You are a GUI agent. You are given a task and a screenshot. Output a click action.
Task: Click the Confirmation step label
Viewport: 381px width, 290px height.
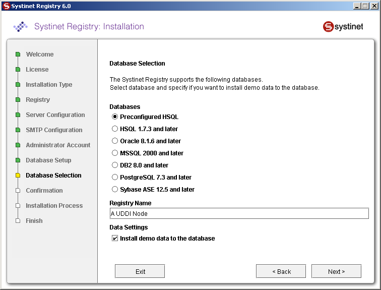pos(44,190)
